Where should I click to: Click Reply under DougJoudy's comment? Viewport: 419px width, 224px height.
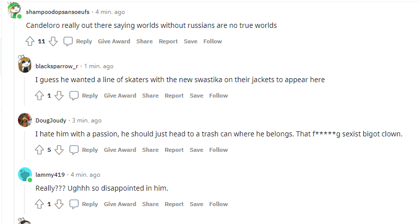point(84,150)
